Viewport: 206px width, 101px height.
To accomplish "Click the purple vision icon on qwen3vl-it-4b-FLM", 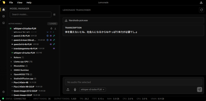I will (51, 44).
